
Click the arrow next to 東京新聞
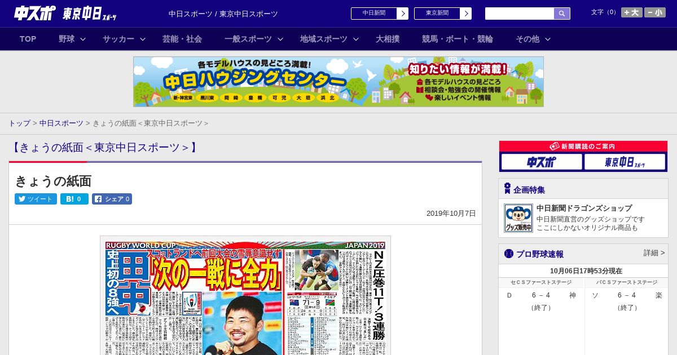pos(466,14)
